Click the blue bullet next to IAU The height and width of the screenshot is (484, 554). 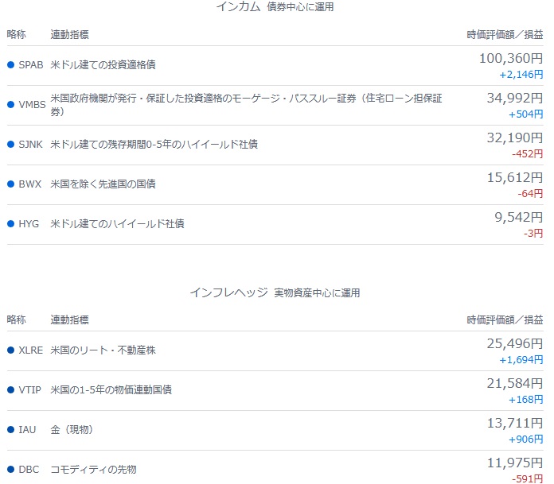tap(10, 430)
